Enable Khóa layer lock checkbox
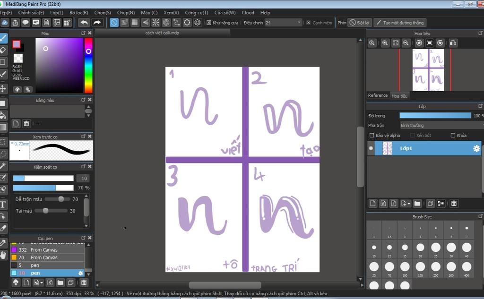 pyautogui.click(x=453, y=135)
